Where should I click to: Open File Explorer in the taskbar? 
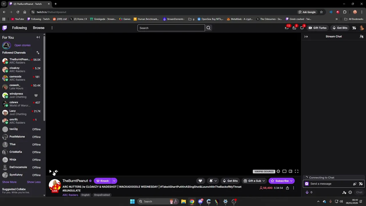tap(184, 201)
